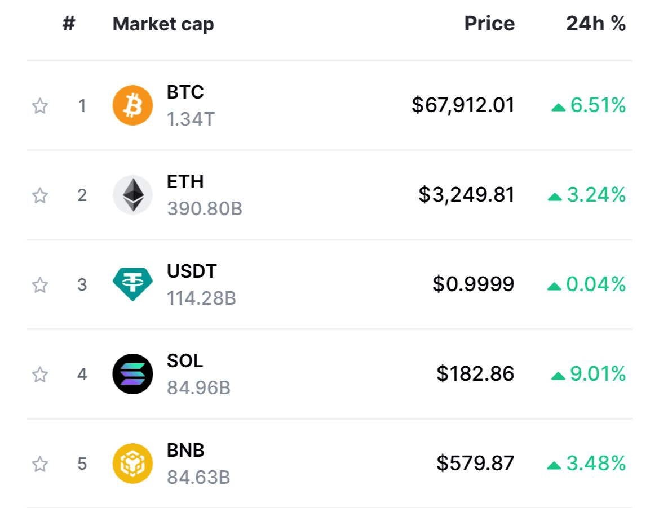This screenshot has height=508, width=659.
Task: Sort by the # rank column header
Action: 69,24
